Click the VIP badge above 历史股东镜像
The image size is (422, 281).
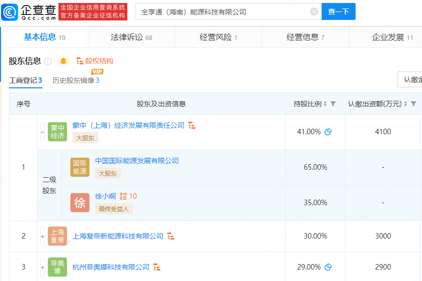(97, 71)
